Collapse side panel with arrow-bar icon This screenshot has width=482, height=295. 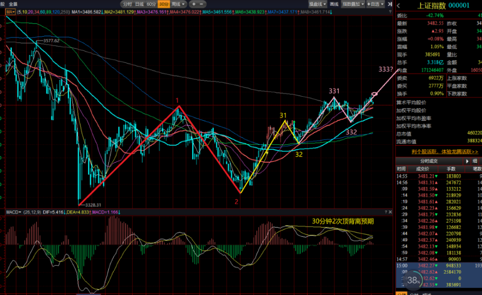(x=390, y=4)
